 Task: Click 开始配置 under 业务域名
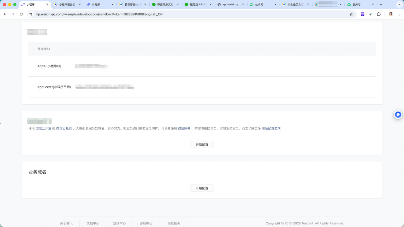click(202, 188)
